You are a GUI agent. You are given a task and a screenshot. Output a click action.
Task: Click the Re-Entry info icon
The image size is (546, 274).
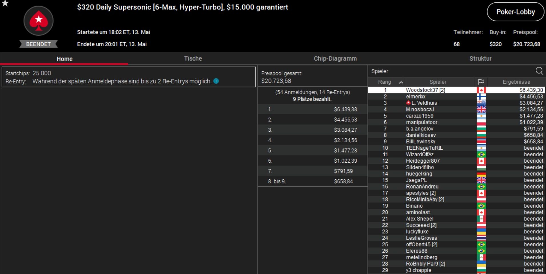click(216, 81)
